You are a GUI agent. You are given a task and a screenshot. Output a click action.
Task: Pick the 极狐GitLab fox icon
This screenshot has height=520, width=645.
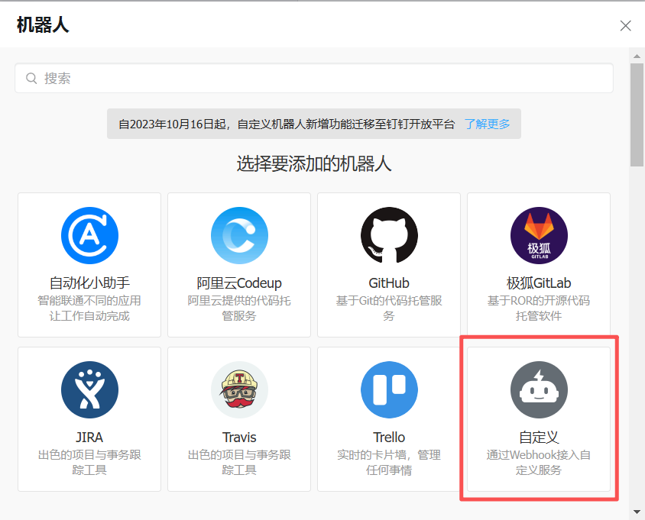tap(539, 235)
